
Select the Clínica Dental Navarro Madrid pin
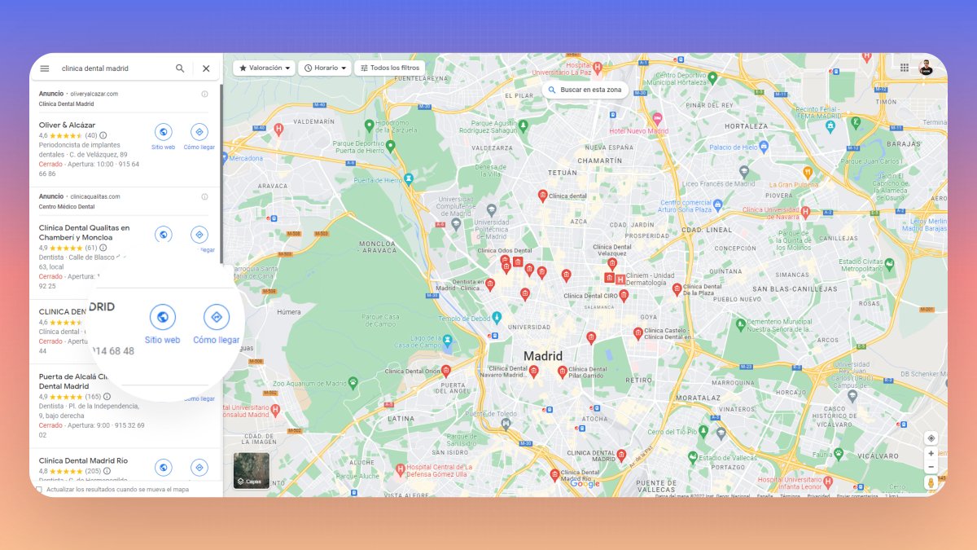click(533, 372)
